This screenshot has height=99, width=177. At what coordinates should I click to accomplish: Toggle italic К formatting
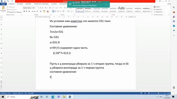27,11
